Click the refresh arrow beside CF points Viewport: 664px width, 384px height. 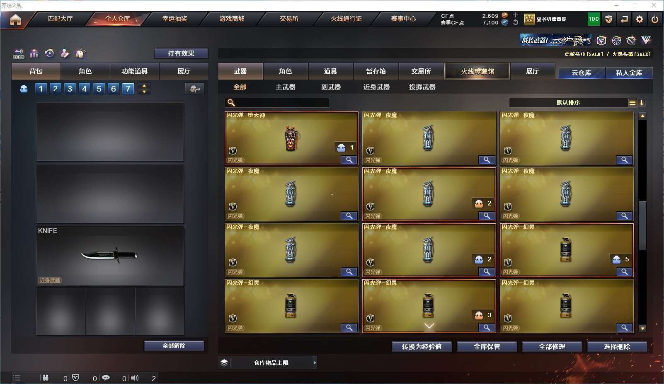click(x=516, y=22)
